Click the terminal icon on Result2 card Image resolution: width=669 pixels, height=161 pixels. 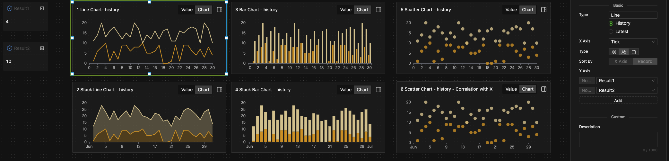pyautogui.click(x=42, y=48)
